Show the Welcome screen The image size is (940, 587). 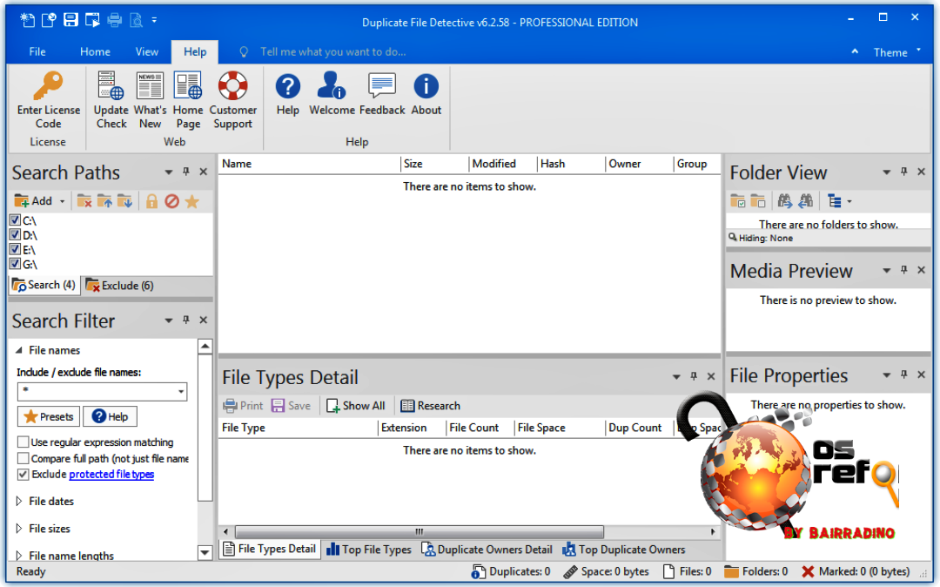[332, 94]
